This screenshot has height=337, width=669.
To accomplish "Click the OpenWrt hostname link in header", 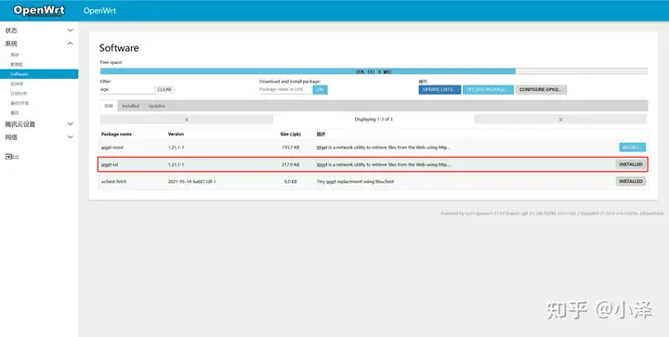I will pyautogui.click(x=99, y=10).
